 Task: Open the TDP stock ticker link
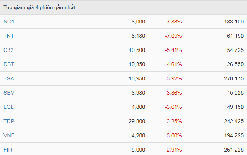(x=9, y=122)
